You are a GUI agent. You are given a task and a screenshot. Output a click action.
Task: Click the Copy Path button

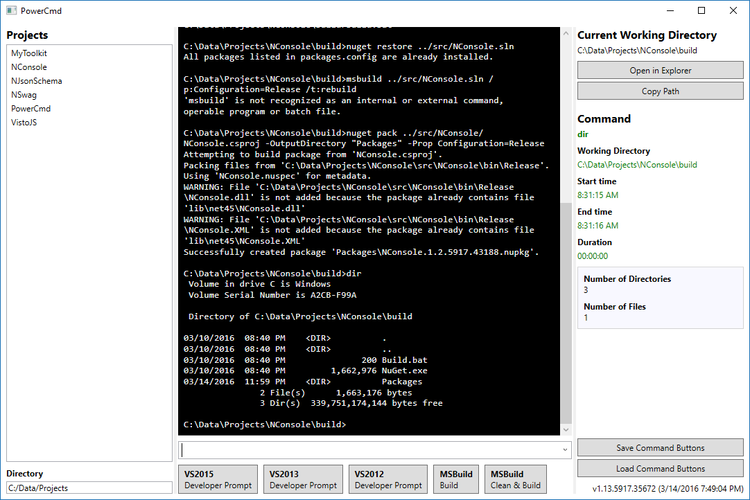coord(661,91)
